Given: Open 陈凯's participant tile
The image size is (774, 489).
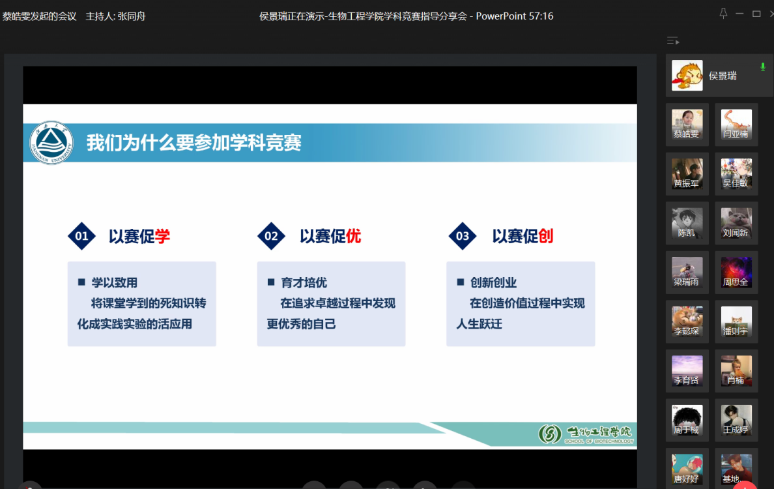Looking at the screenshot, I should [x=687, y=223].
